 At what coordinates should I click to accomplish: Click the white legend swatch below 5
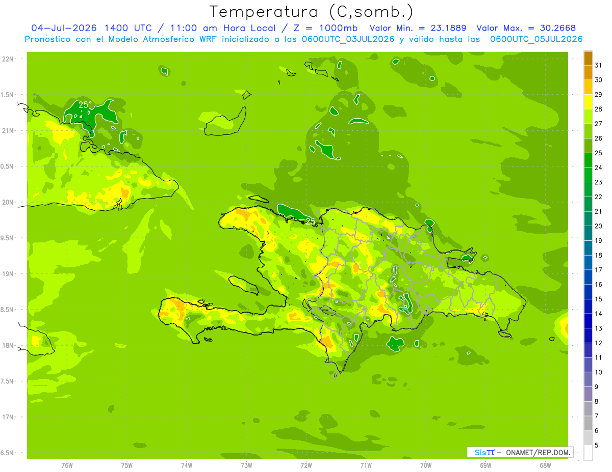588,453
